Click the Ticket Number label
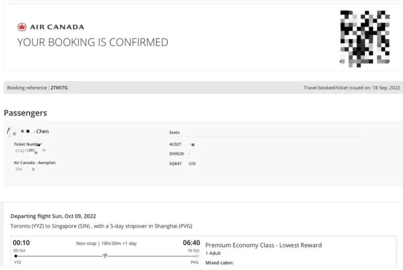The height and width of the screenshot is (270, 403). click(x=28, y=144)
